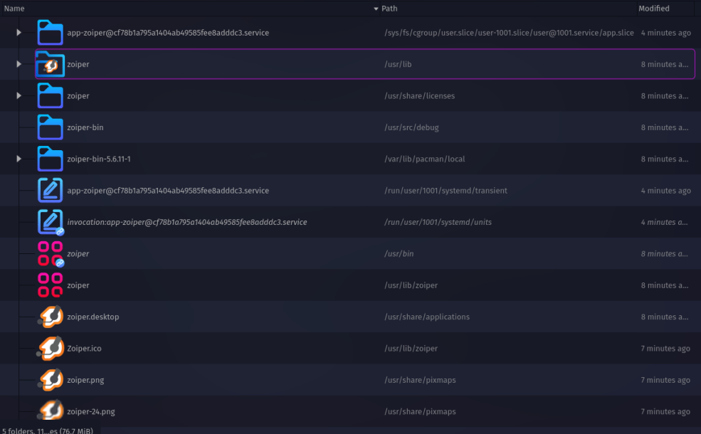Click the zoiper.png image icon
The height and width of the screenshot is (434, 701).
51,380
